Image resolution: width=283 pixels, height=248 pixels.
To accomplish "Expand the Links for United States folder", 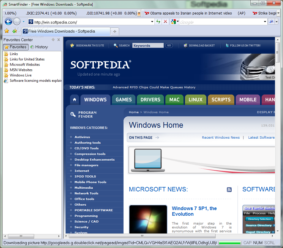I will (x=24, y=59).
